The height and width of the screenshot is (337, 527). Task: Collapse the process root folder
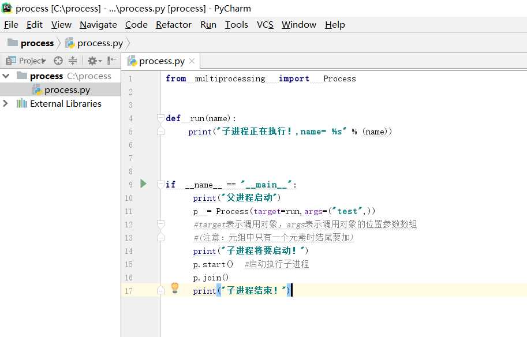pos(6,76)
